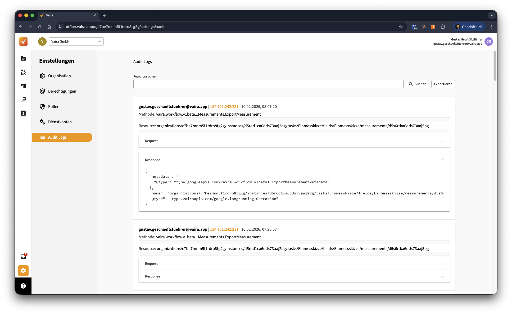Open the inbox with notification badge
Image resolution: width=512 pixels, height=314 pixels.
[x=23, y=257]
